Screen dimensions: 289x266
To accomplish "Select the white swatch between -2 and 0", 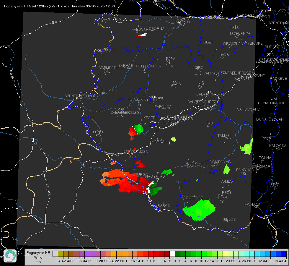I will point(172,254).
